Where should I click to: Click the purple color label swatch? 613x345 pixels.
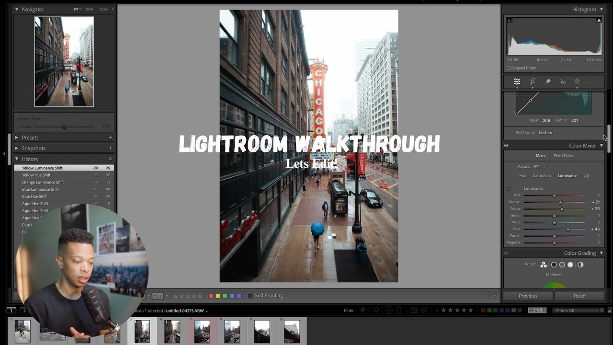point(239,296)
